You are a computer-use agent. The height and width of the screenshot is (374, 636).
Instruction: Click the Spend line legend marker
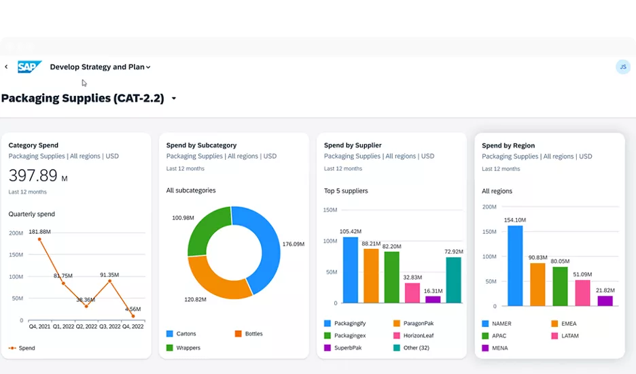12,348
